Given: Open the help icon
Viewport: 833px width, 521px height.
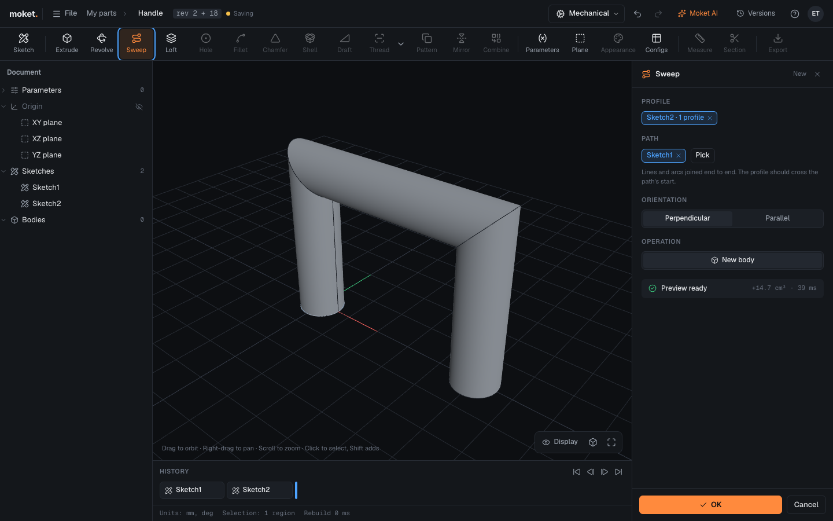Looking at the screenshot, I should pyautogui.click(x=795, y=14).
